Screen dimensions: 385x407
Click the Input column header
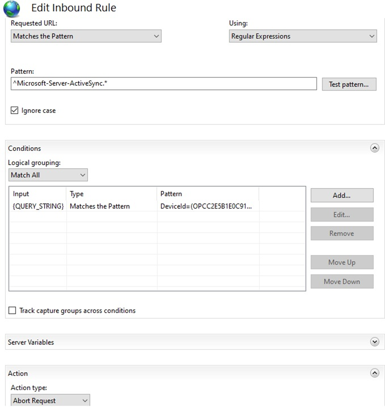point(38,194)
